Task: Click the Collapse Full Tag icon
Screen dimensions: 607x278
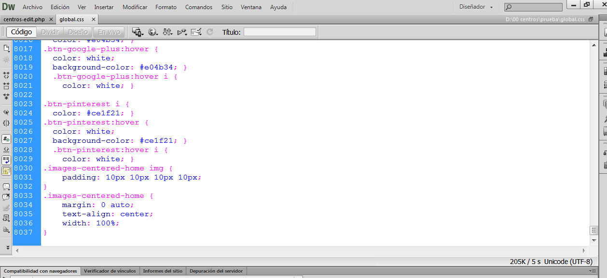Action: coord(6,75)
